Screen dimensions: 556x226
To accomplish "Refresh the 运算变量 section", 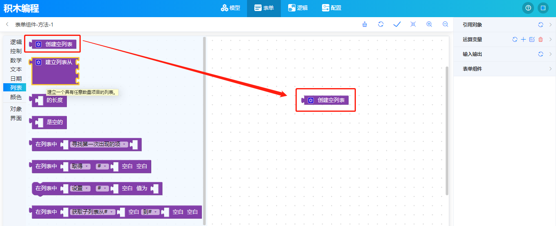I will click(515, 40).
